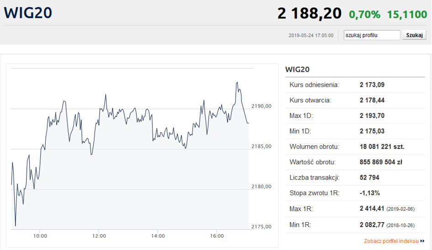The height and width of the screenshot is (250, 432).
Task: Click the Stopa zwrotu 1R value -1,13%
Action: coord(369,193)
